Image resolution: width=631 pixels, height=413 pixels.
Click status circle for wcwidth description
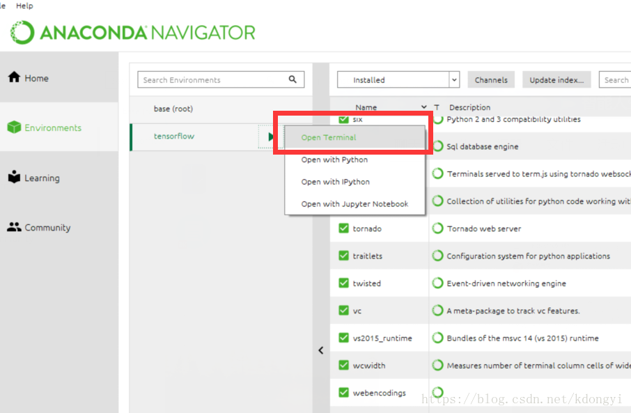click(438, 365)
